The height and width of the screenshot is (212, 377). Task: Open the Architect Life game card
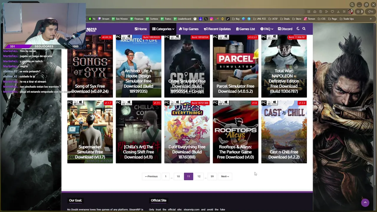[x=138, y=66]
